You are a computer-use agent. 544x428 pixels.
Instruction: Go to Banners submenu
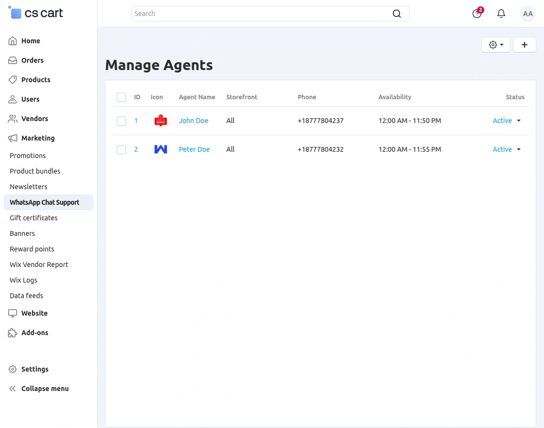(22, 233)
